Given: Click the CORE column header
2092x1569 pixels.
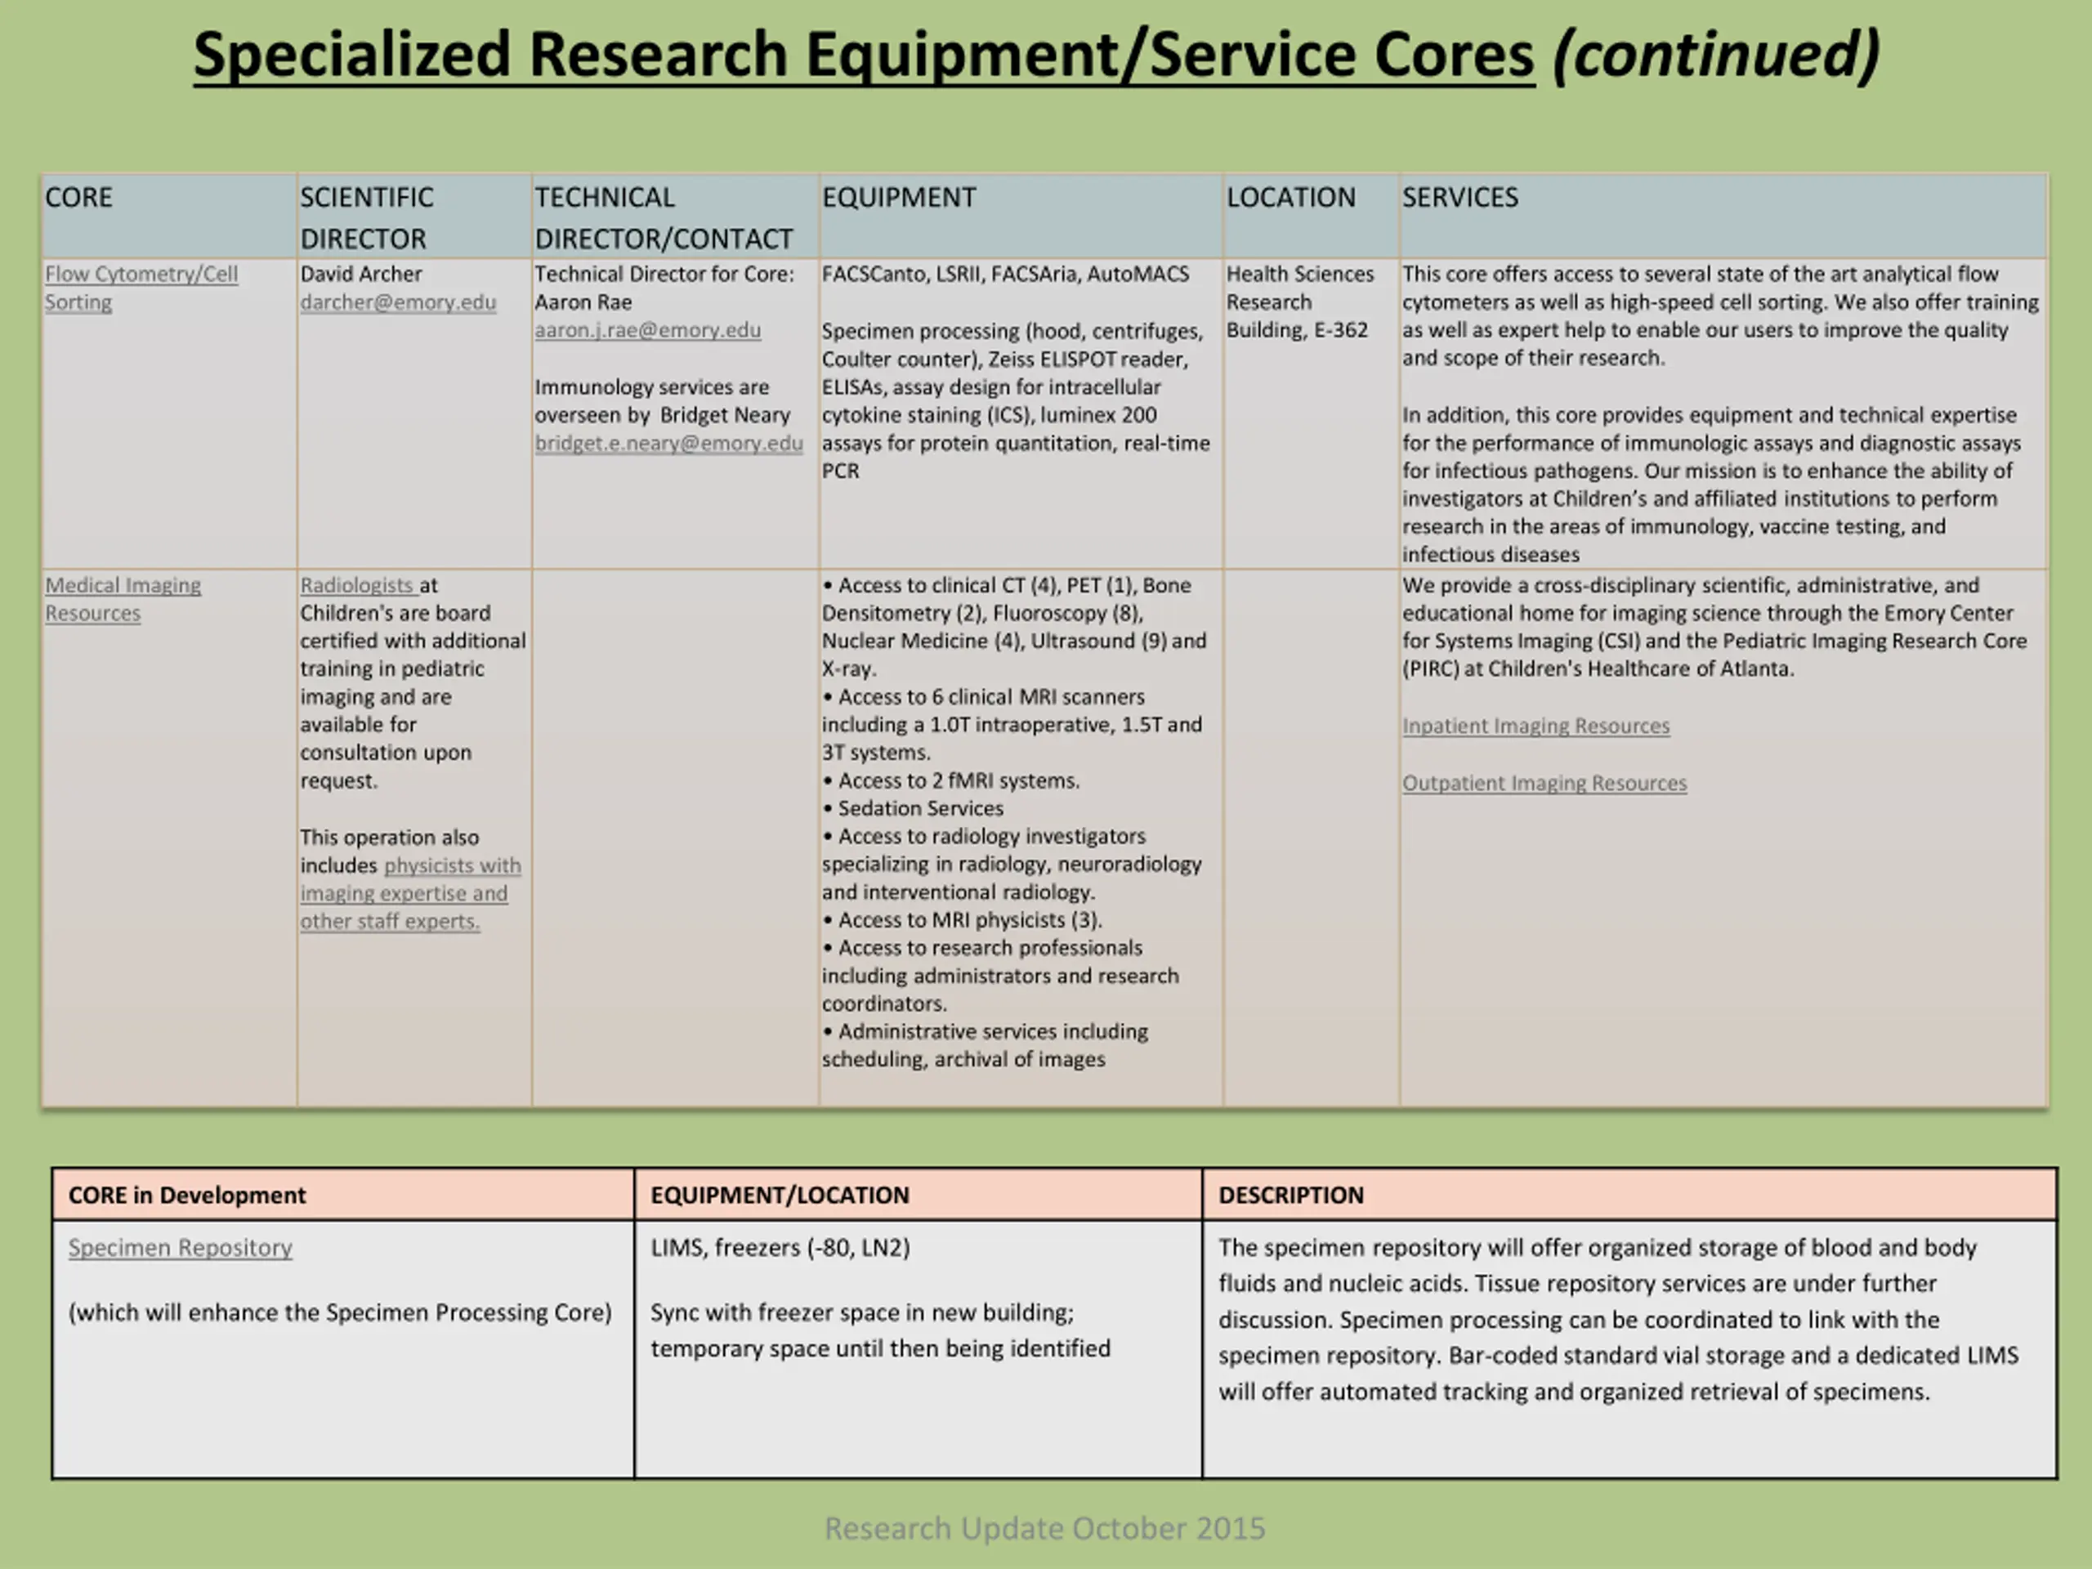Looking at the screenshot, I should tap(169, 216).
